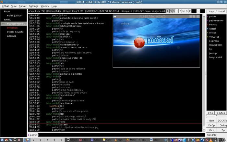Open the Settings menu

[33, 6]
